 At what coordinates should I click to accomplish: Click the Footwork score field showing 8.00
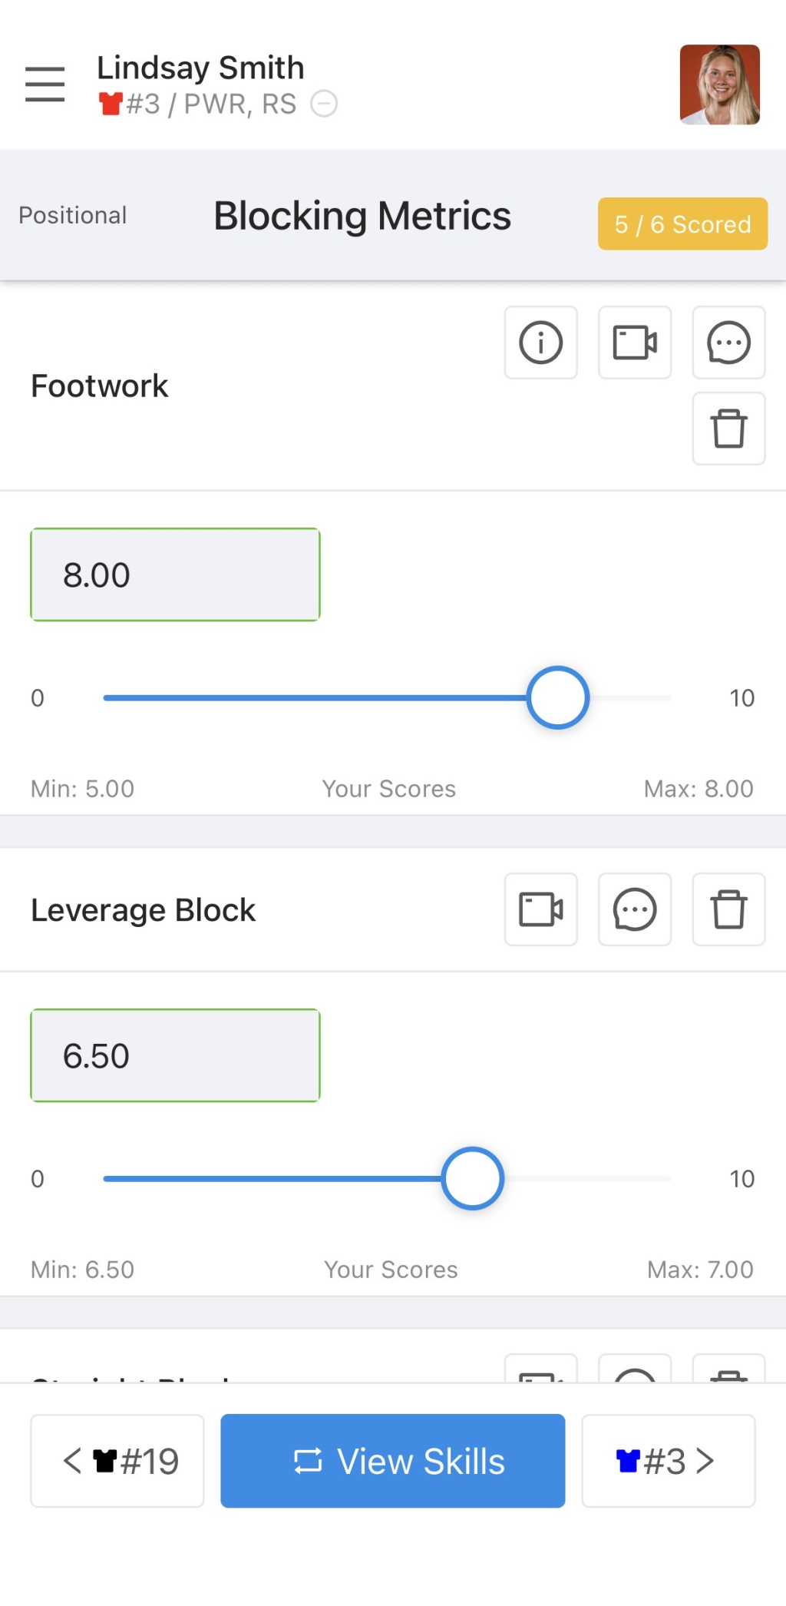point(175,575)
